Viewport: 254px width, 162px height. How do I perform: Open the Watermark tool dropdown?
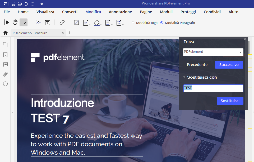(86, 23)
